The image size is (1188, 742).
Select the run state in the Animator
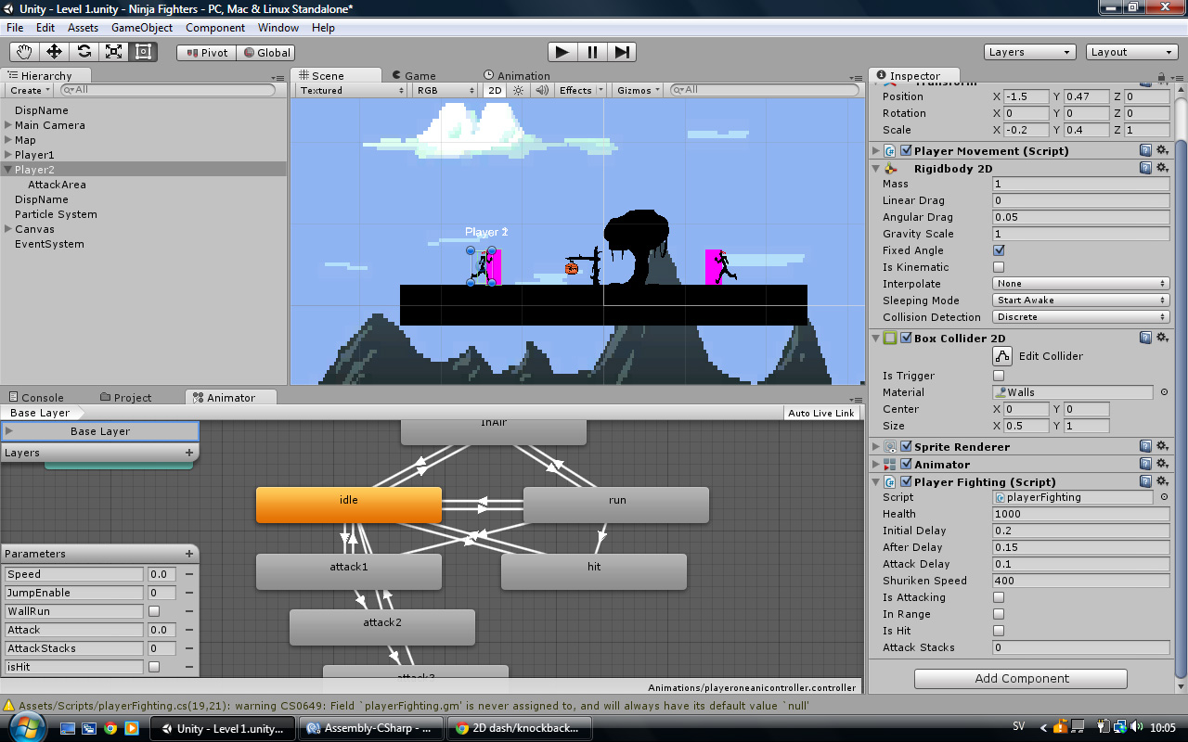pyautogui.click(x=616, y=504)
